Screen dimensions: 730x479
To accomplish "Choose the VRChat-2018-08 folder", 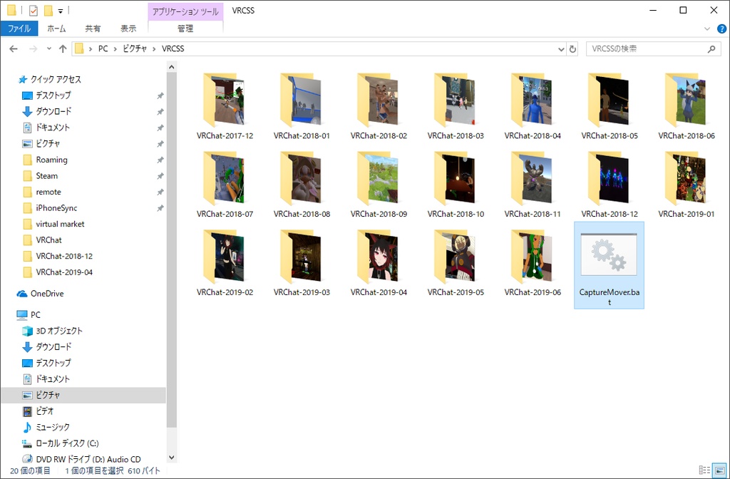I will (x=302, y=185).
